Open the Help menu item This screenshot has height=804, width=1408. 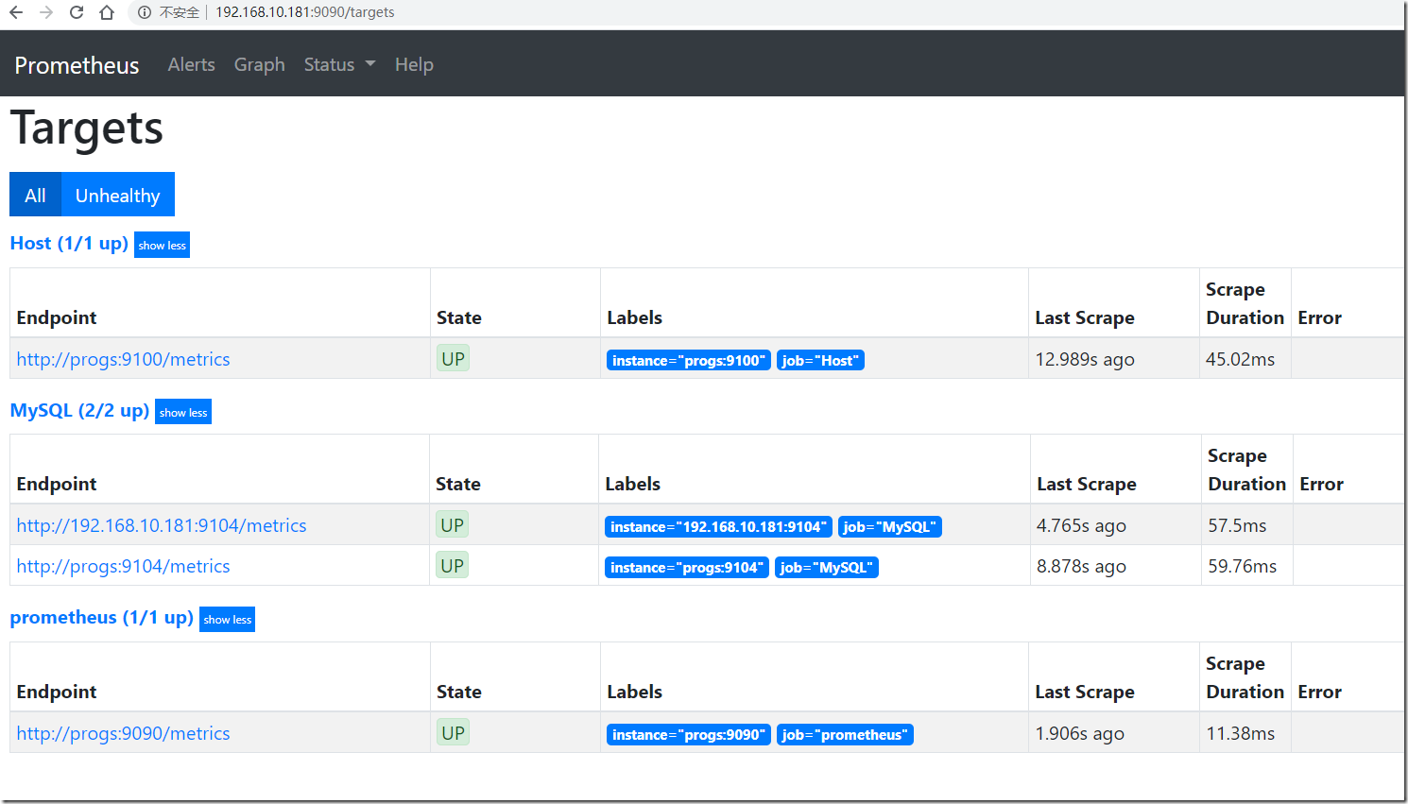tap(414, 64)
